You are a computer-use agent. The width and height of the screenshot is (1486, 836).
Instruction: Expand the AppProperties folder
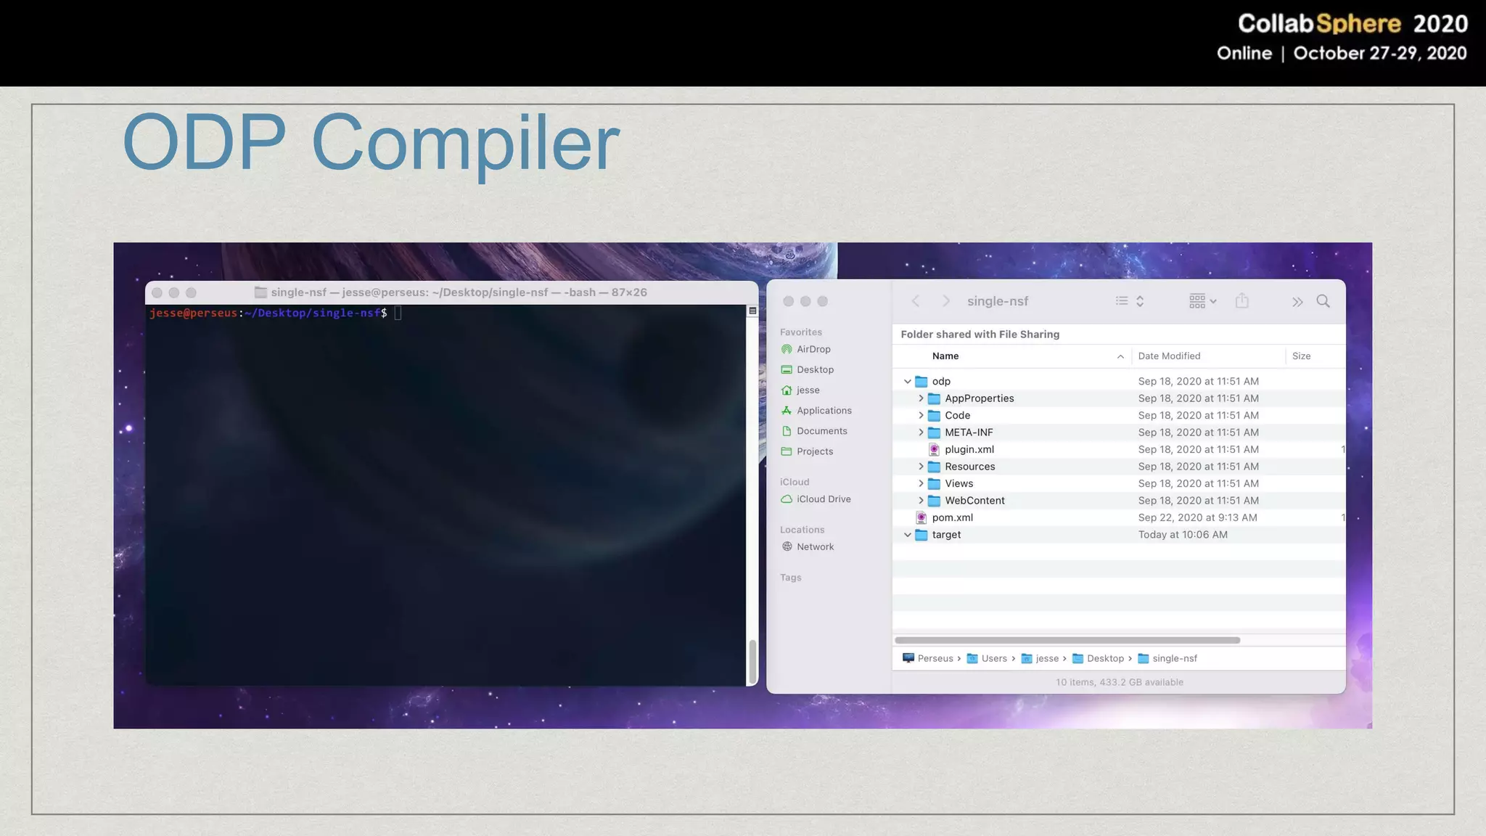point(921,398)
